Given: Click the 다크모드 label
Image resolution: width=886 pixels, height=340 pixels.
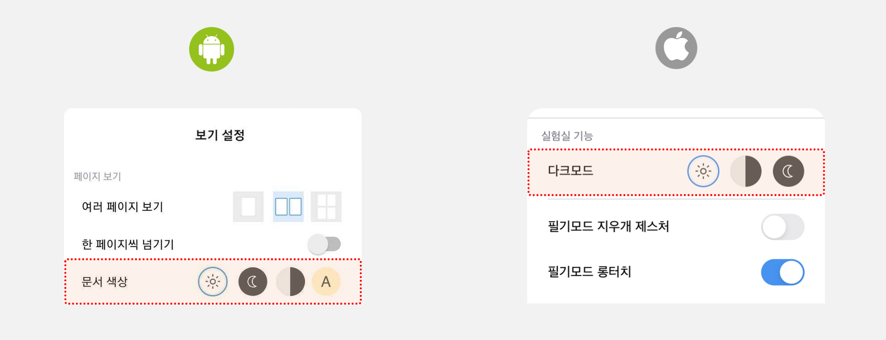Looking at the screenshot, I should 571,171.
